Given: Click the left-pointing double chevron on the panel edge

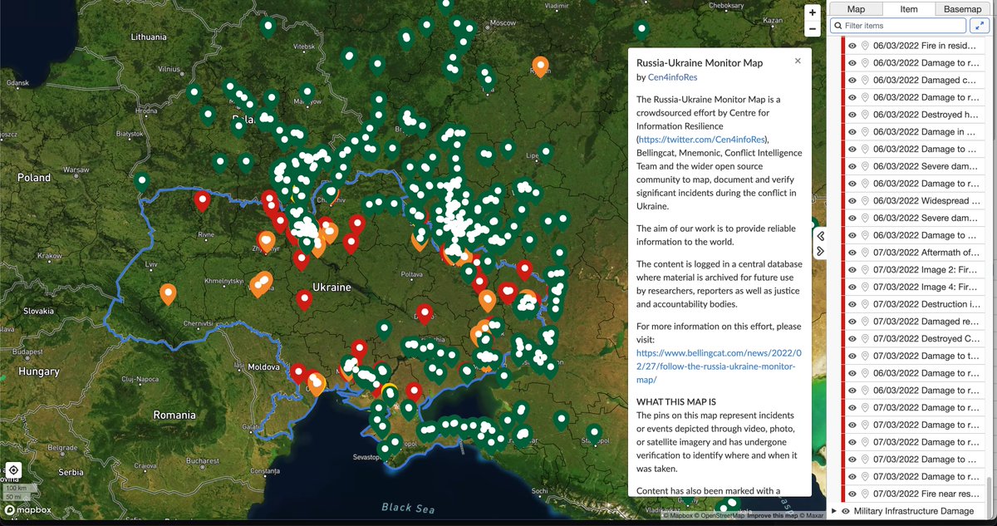Looking at the screenshot, I should [x=821, y=236].
